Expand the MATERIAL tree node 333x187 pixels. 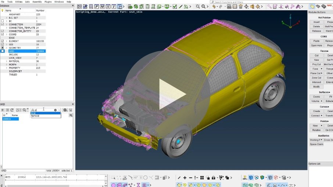point(7,61)
